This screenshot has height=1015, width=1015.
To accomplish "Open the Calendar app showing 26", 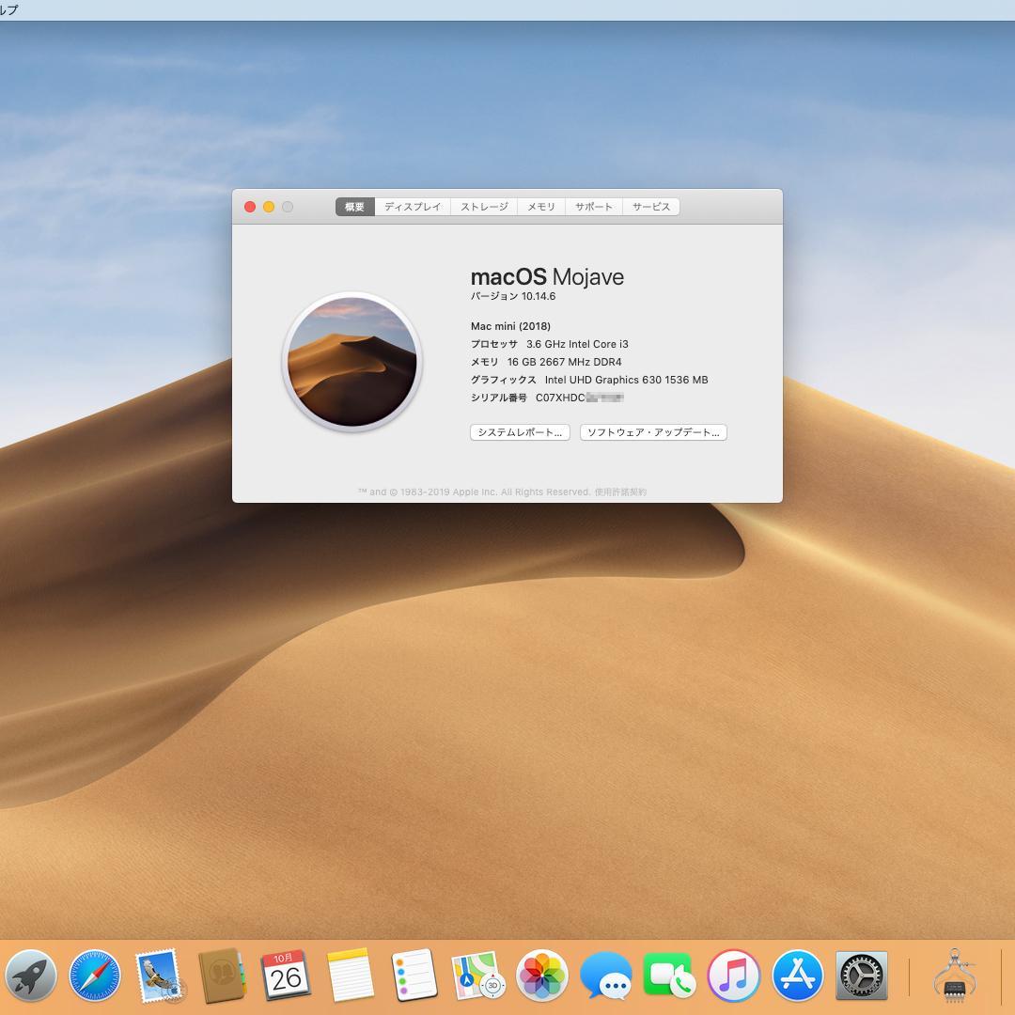I will [x=286, y=976].
